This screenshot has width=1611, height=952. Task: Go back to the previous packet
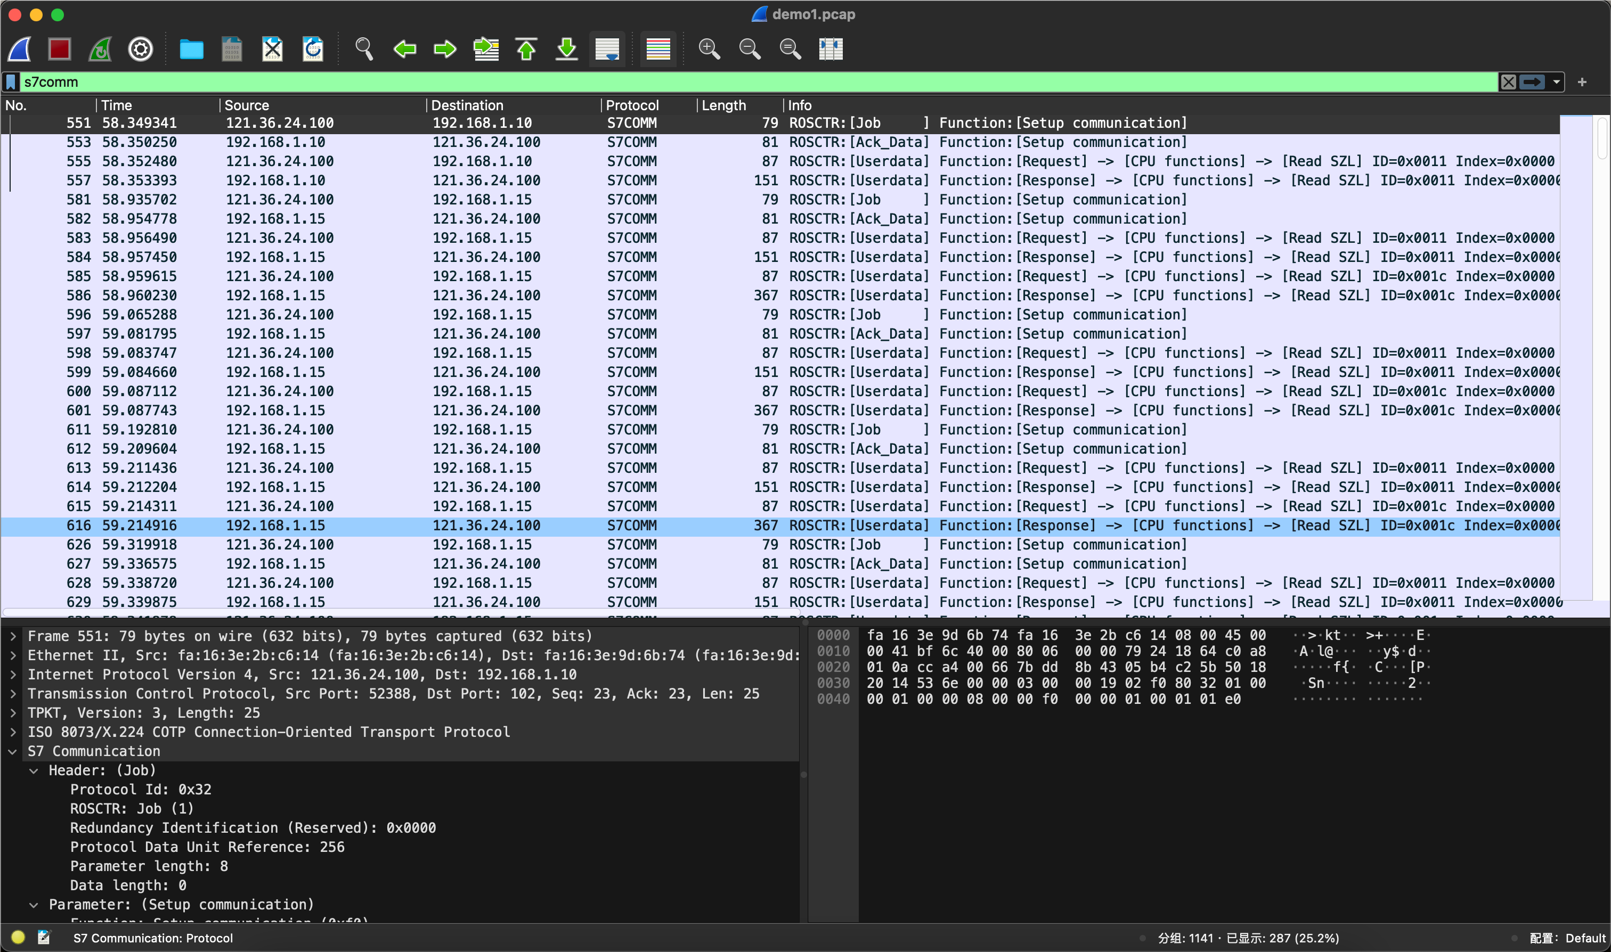tap(404, 49)
